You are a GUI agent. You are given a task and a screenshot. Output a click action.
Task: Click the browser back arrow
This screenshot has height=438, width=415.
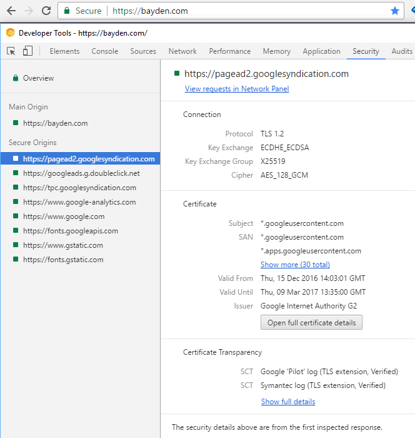(x=11, y=11)
